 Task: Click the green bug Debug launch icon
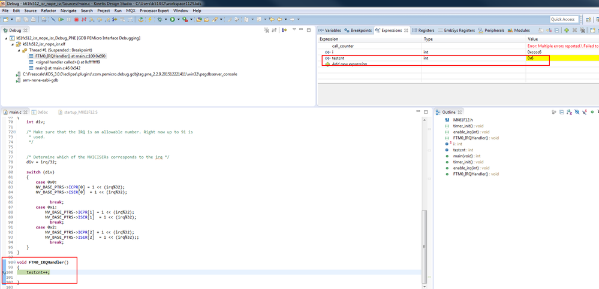click(159, 19)
